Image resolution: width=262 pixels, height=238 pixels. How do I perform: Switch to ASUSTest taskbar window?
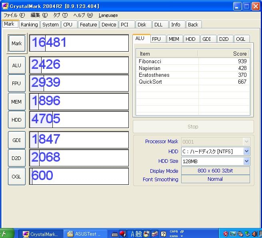(86, 234)
